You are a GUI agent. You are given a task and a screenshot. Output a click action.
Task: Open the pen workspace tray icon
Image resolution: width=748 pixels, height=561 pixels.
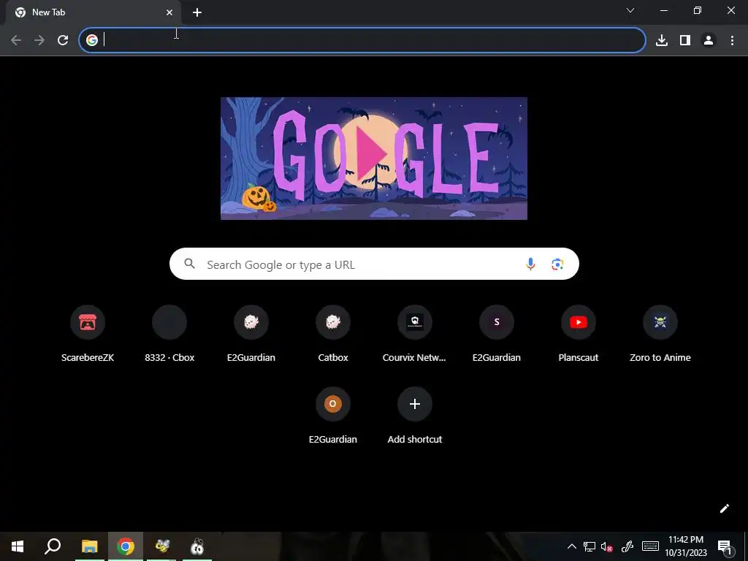click(627, 546)
